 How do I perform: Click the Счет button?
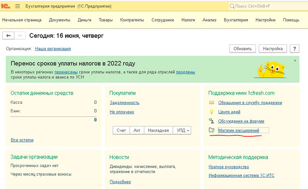coord(121,130)
